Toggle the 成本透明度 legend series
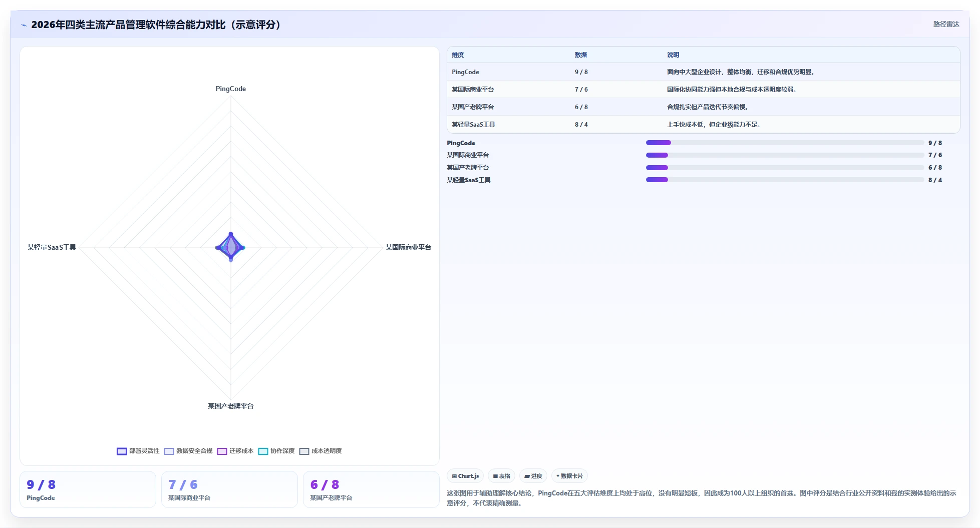The image size is (980, 528). (320, 451)
